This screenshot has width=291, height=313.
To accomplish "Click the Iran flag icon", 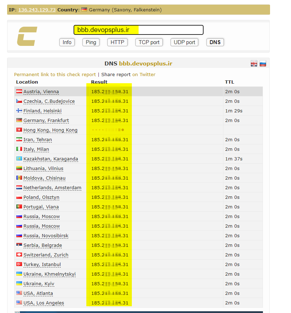I will pyautogui.click(x=19, y=140).
